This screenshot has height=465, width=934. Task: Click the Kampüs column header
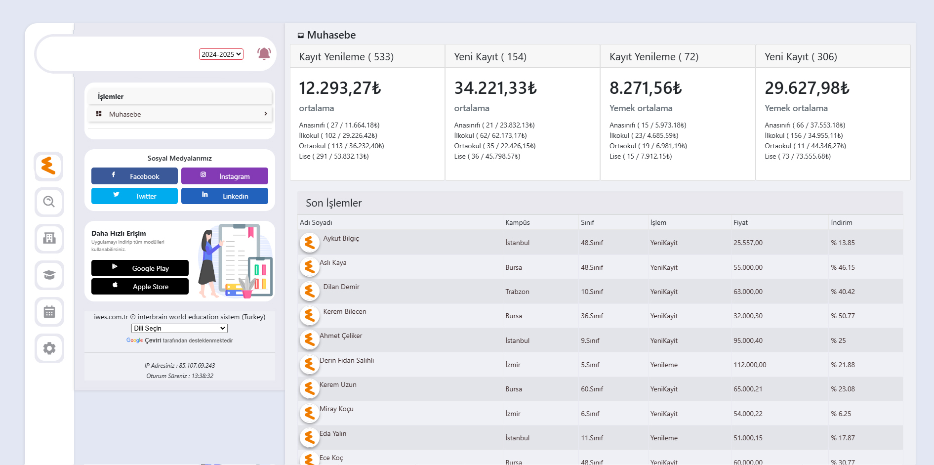click(518, 222)
